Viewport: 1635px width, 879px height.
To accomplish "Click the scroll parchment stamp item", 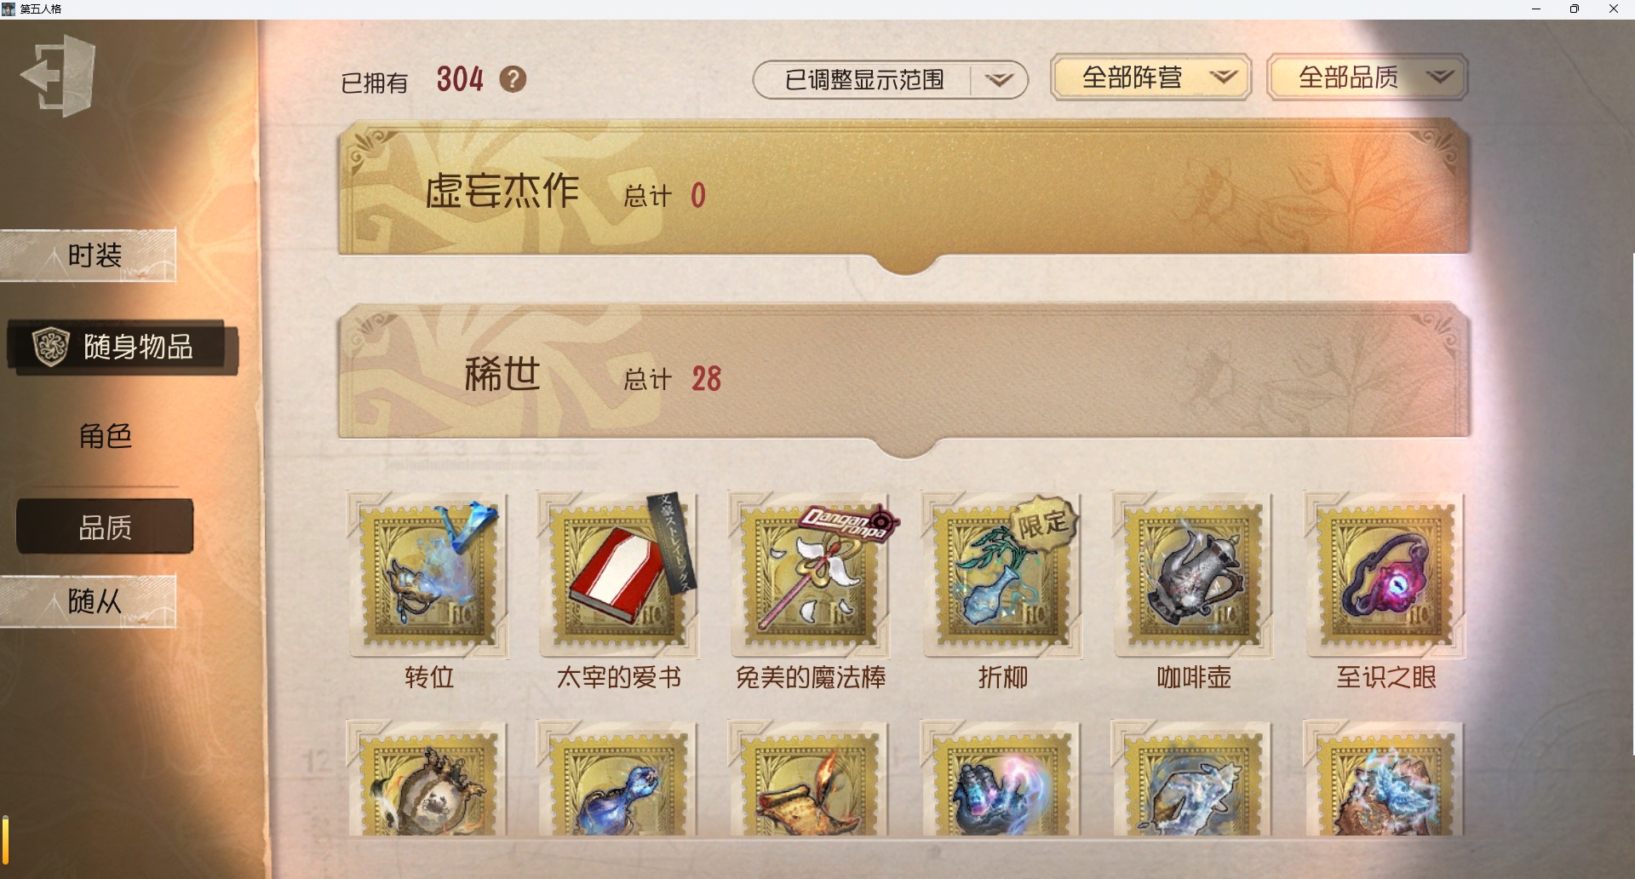I will 811,779.
